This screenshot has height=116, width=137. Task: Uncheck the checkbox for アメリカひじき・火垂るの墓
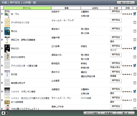[135, 65]
